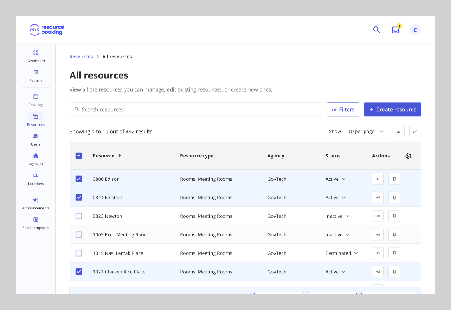Screen dimensions: 451x310
Task: Open the 10 per page dropdown
Action: click(366, 131)
